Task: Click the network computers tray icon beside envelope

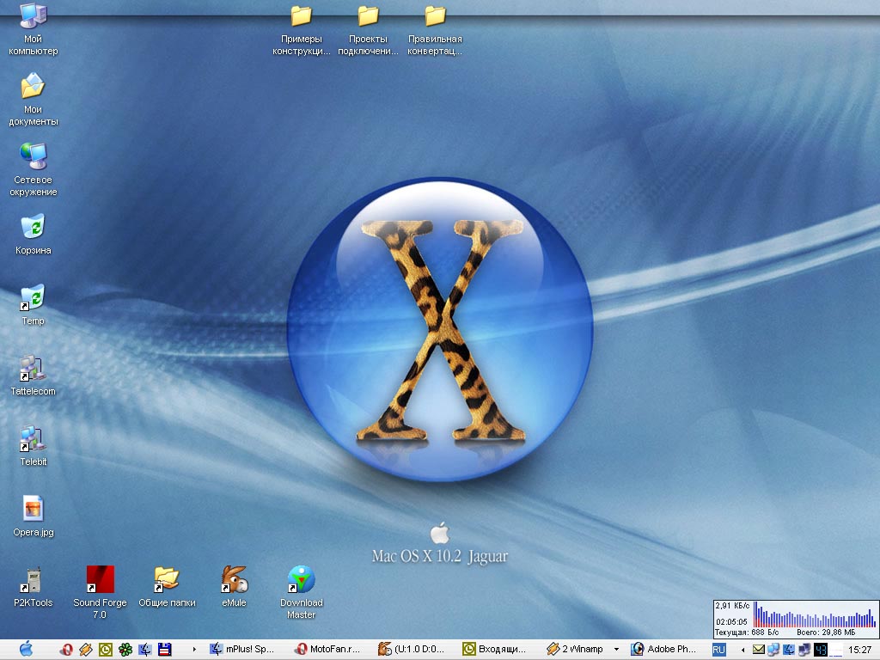Action: coord(774,650)
